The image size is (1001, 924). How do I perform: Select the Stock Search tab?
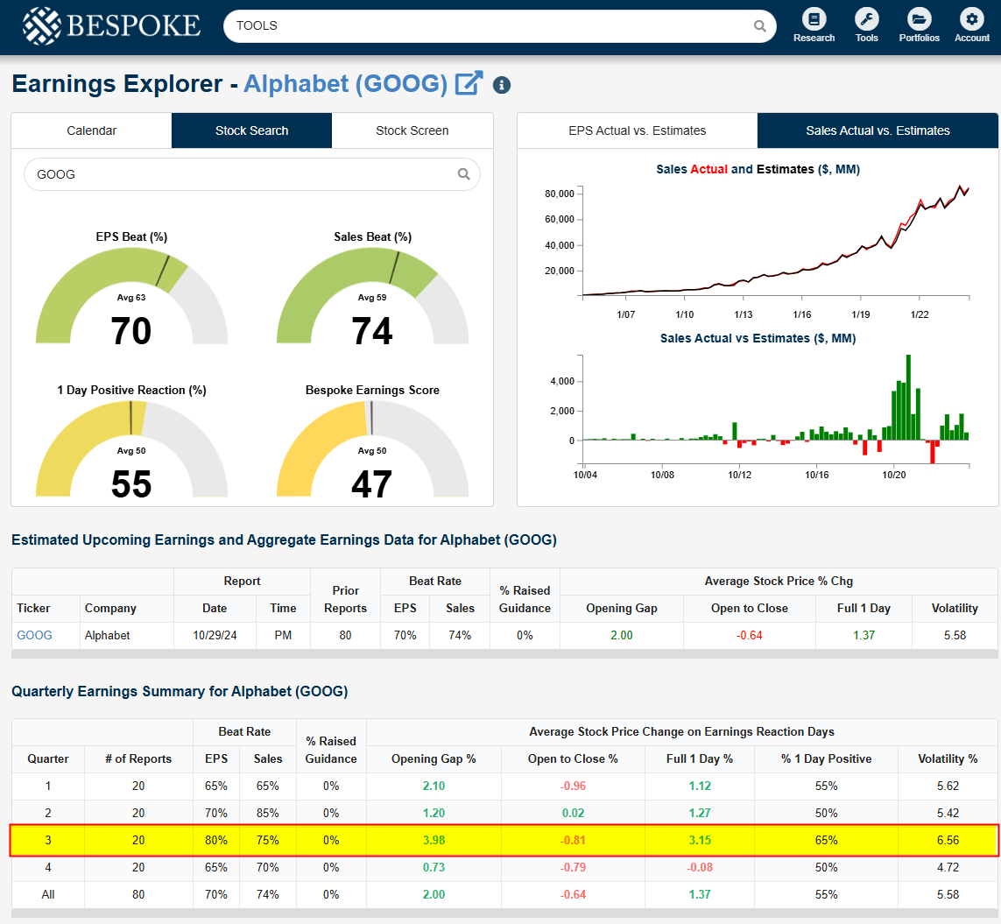tap(251, 130)
